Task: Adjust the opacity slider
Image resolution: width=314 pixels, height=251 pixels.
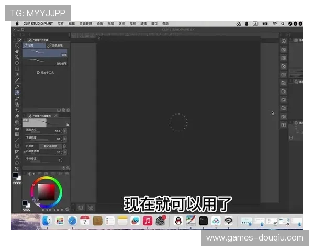Action: 40,140
